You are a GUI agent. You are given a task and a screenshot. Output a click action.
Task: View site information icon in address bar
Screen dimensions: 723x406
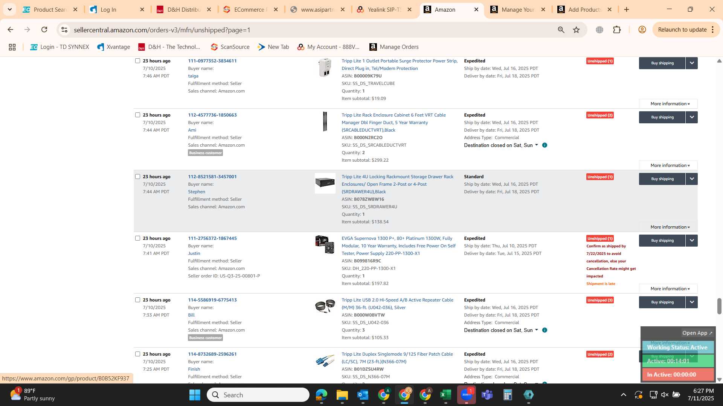[x=64, y=30]
